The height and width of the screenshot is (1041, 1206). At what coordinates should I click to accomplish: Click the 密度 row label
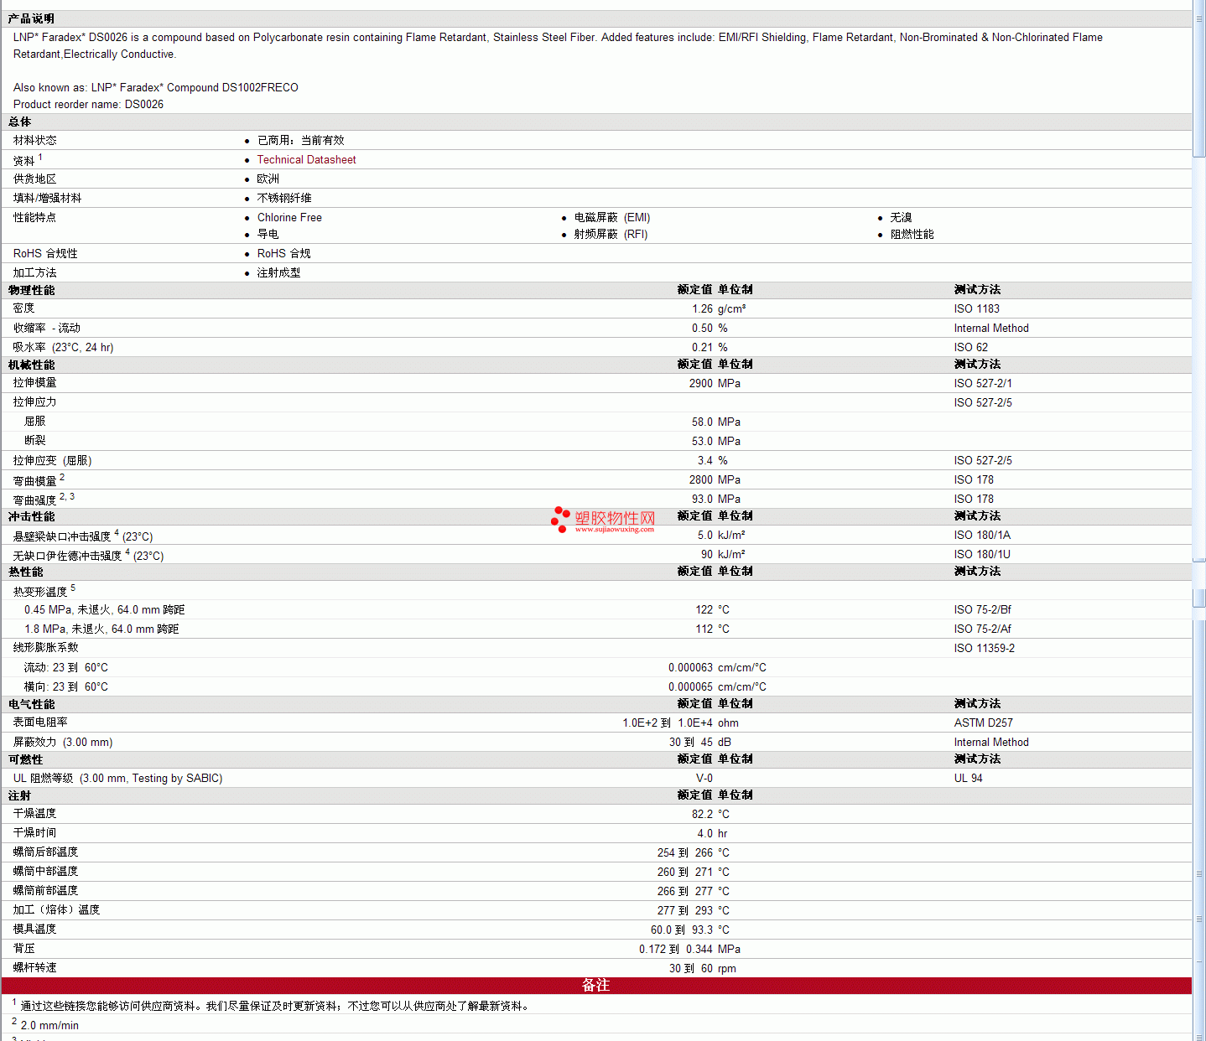pos(23,308)
